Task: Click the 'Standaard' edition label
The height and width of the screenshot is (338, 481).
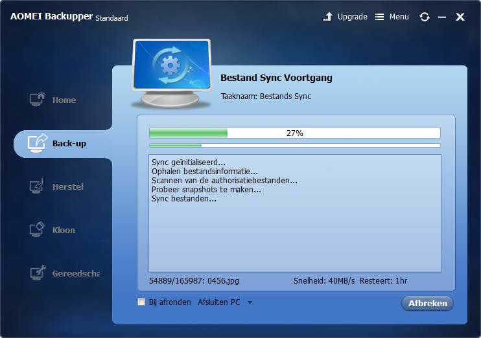Action: [111, 18]
